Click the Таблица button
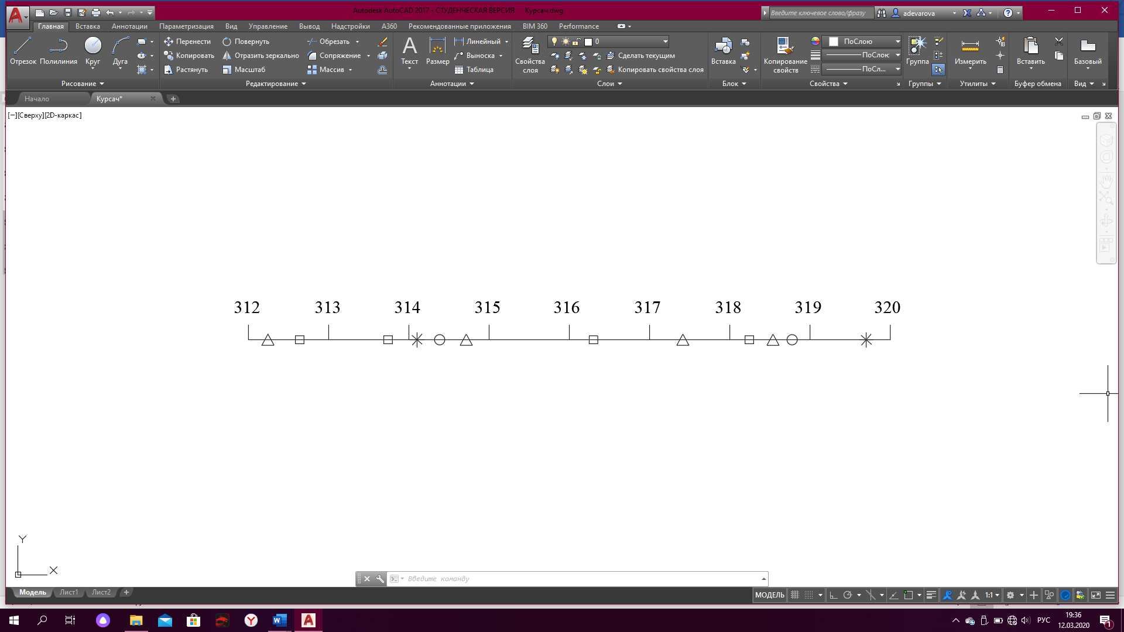 474,70
